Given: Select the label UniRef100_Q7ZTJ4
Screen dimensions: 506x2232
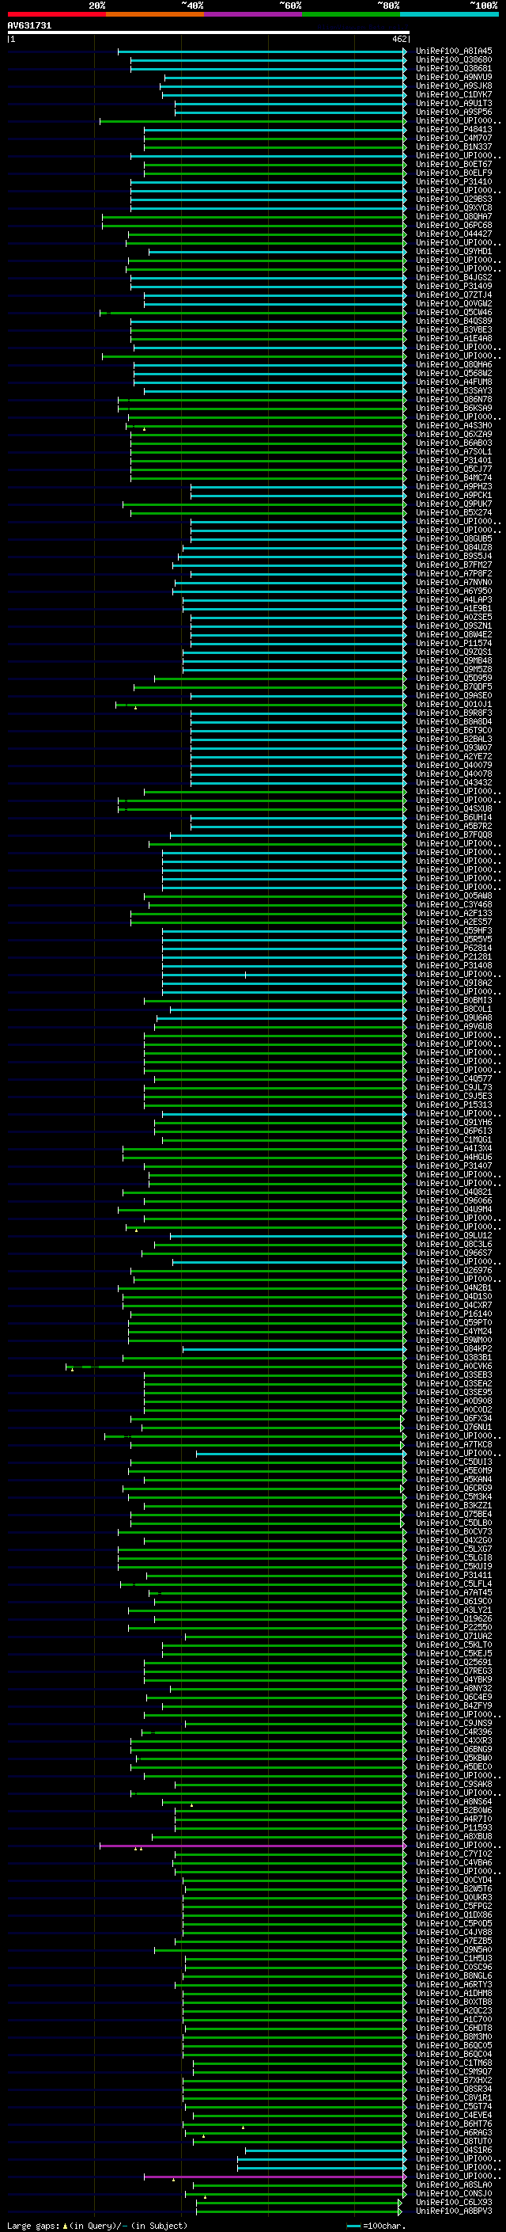Looking at the screenshot, I should (x=453, y=295).
